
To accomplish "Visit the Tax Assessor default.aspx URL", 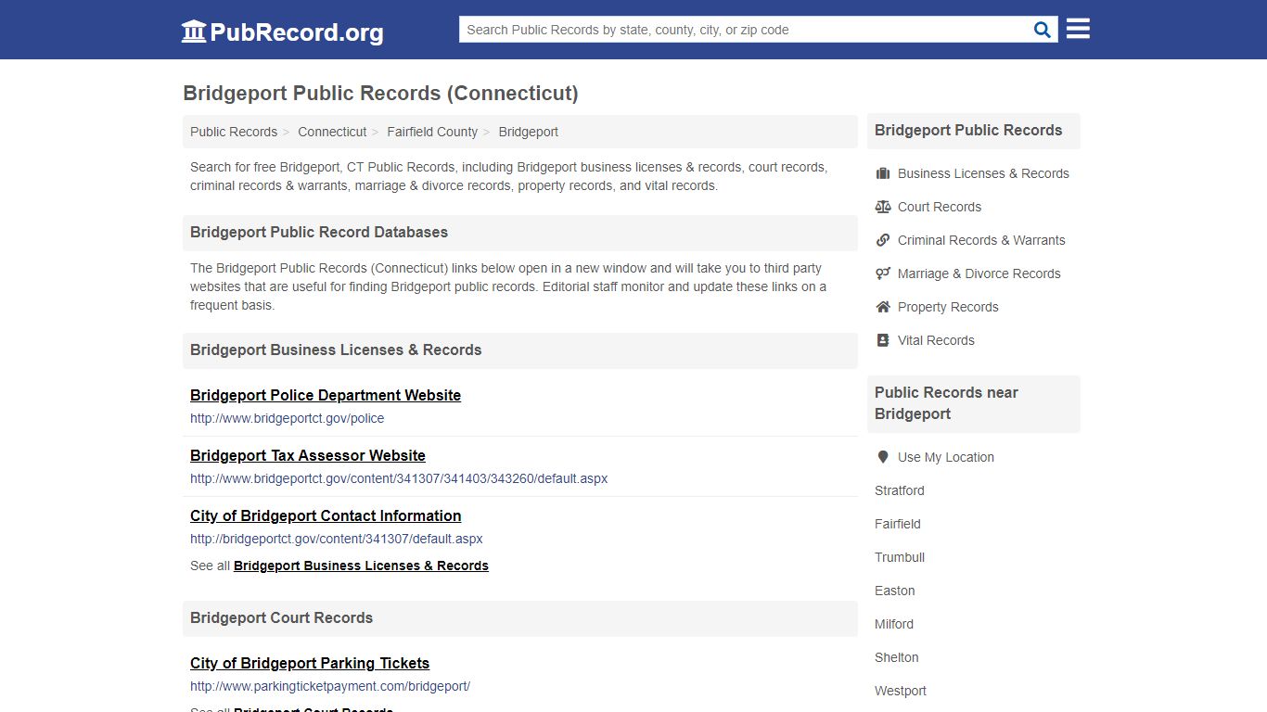I will 399,478.
